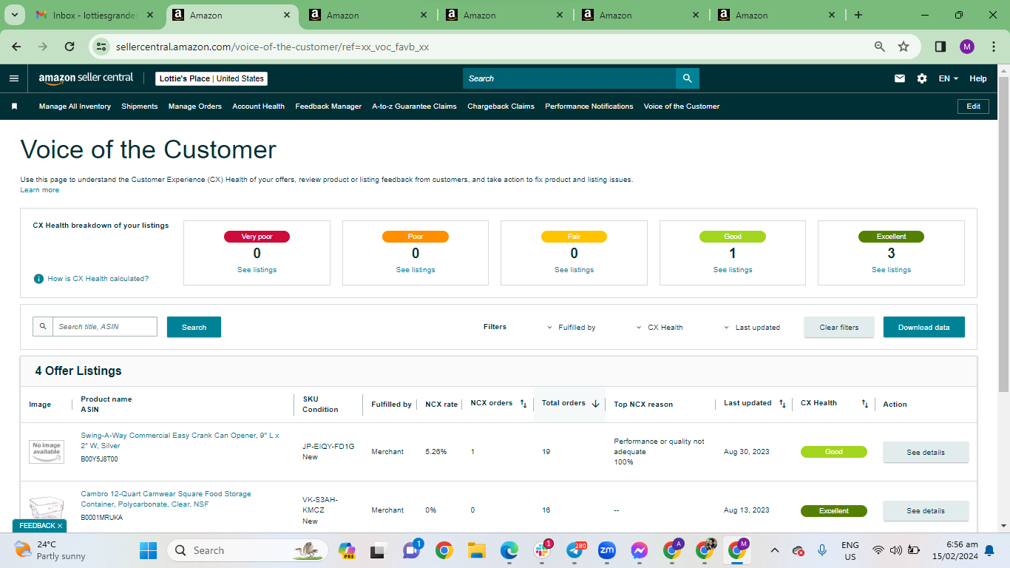Sort by Last updated column arrows

tap(783, 404)
